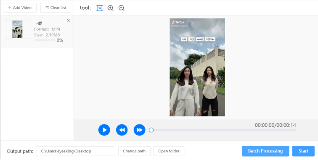
Task: Click the 00:00:00/00:00:14 time display
Action: tap(276, 125)
